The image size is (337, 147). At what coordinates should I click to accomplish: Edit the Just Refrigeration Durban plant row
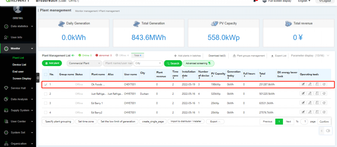(303, 93)
